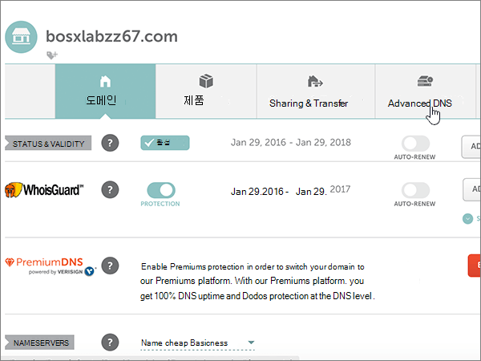Select the 제품 products tab
Image resolution: width=481 pixels, height=361 pixels.
[x=206, y=91]
